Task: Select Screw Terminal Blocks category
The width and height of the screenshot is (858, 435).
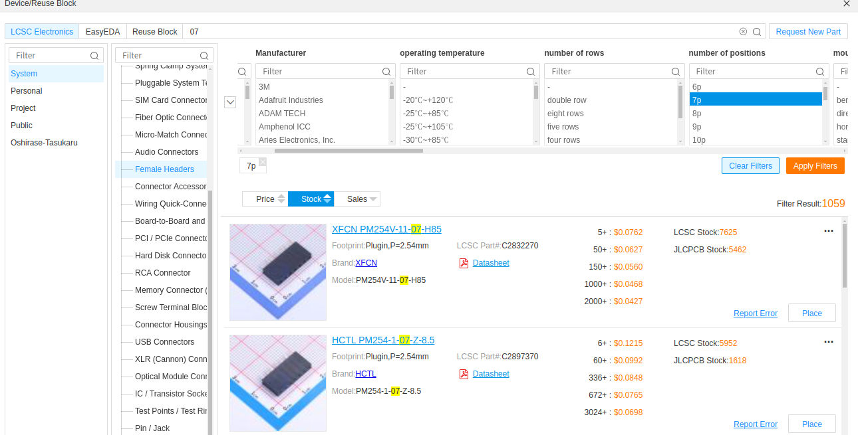Action: (171, 307)
